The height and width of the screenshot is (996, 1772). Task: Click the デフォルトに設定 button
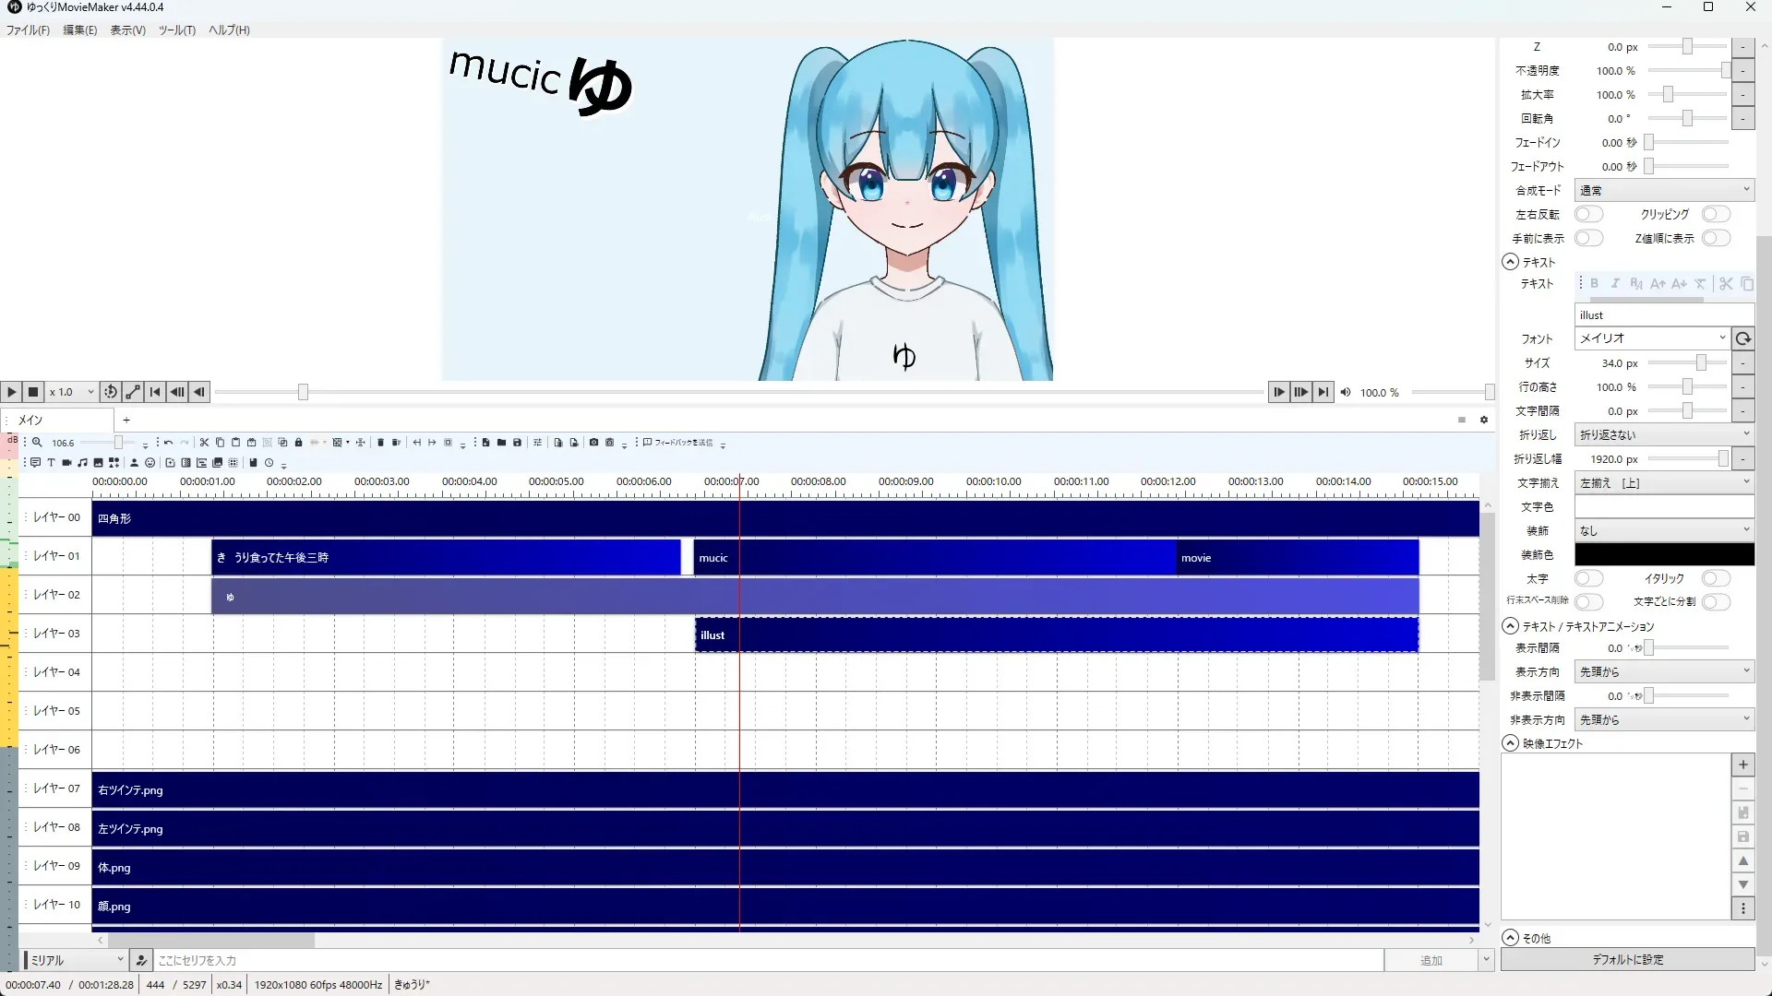point(1627,960)
